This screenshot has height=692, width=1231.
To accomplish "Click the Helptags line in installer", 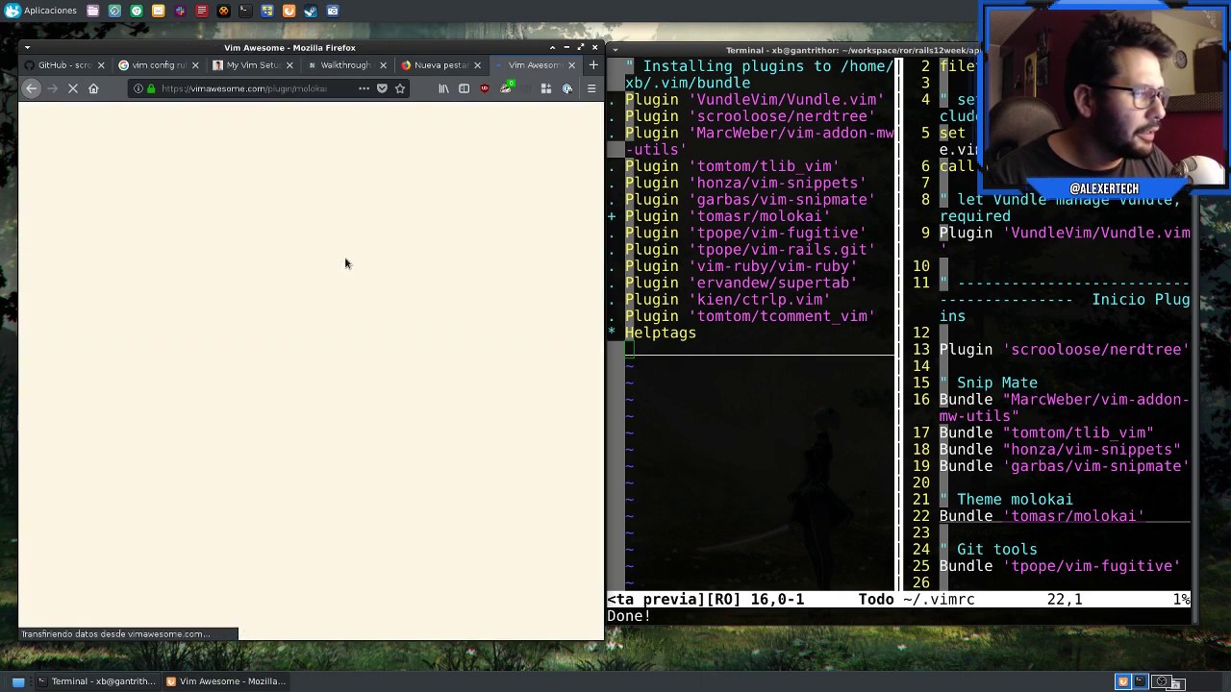I will point(661,333).
